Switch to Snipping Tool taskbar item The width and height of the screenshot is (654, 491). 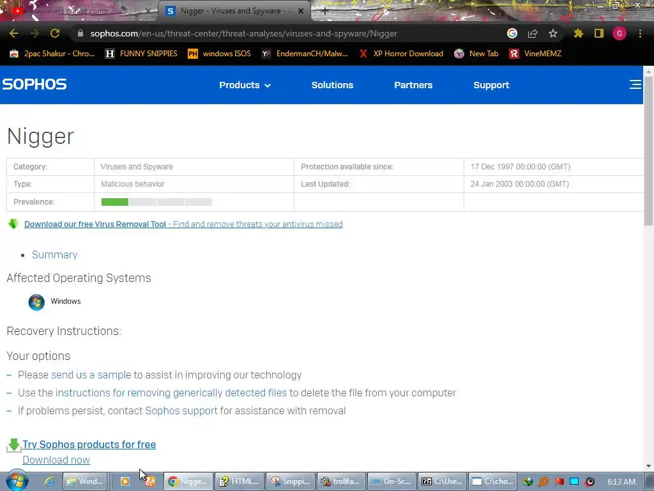click(x=291, y=481)
